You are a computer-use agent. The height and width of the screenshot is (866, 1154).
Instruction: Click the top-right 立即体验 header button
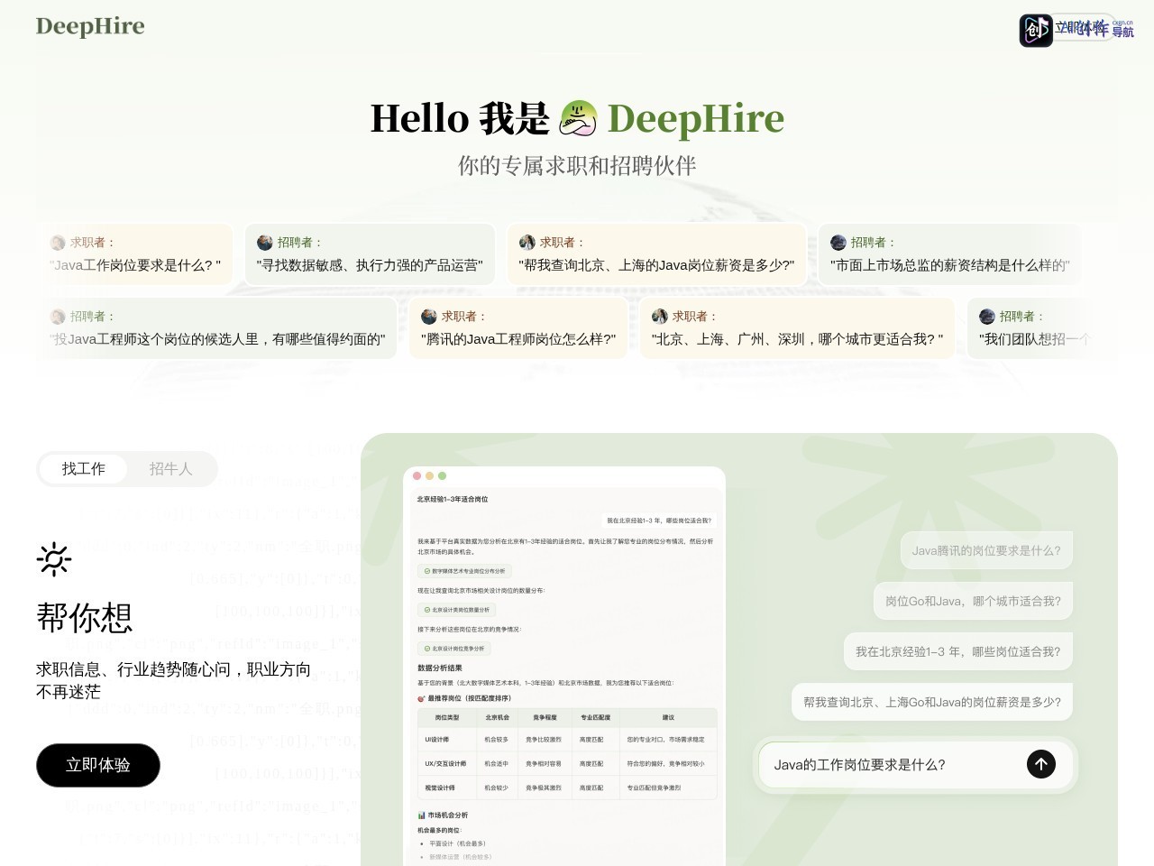(1081, 28)
